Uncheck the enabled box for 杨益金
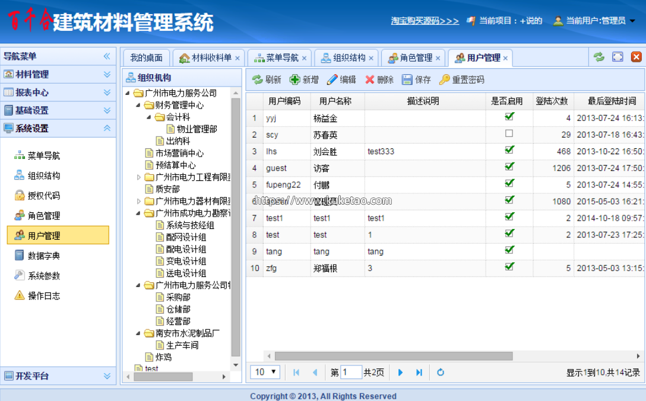 click(x=509, y=117)
